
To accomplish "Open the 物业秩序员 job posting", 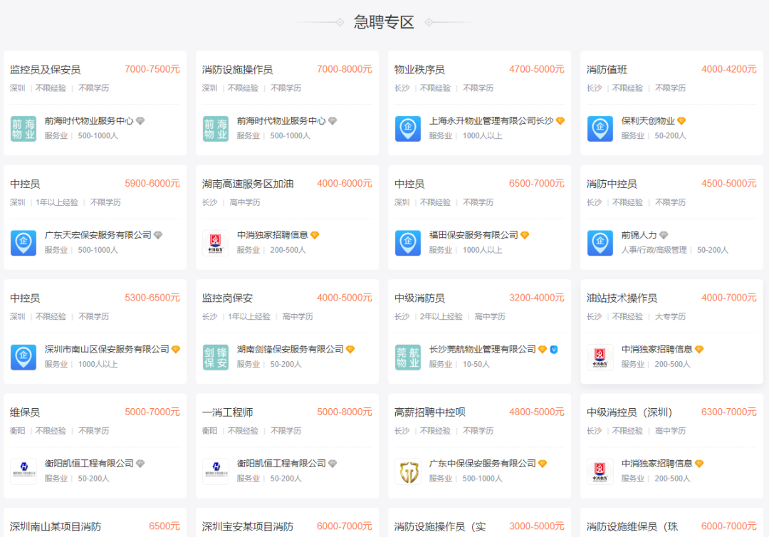I will coord(419,70).
